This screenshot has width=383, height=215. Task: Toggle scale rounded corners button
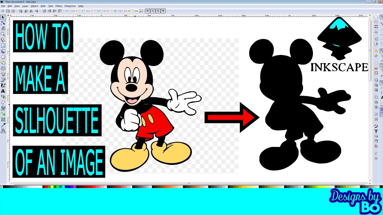(153, 11)
